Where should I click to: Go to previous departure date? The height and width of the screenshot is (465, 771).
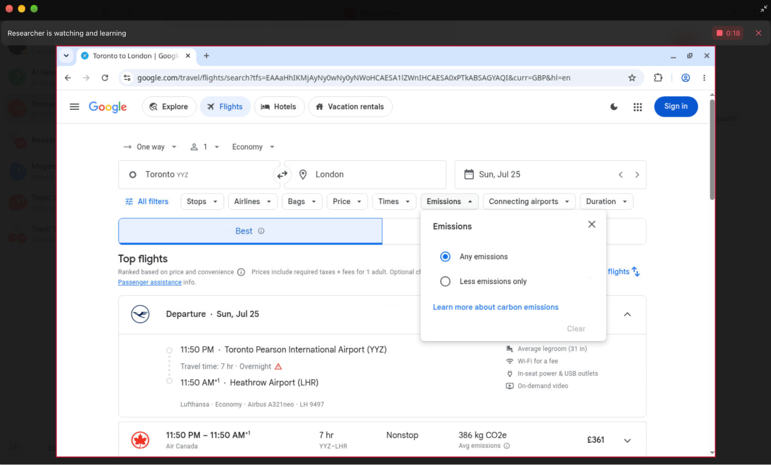[x=621, y=175]
